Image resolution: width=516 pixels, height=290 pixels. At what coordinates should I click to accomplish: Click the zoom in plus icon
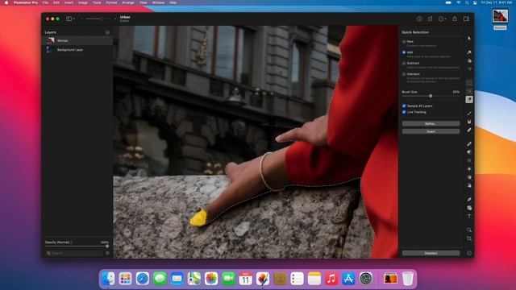click(x=114, y=19)
